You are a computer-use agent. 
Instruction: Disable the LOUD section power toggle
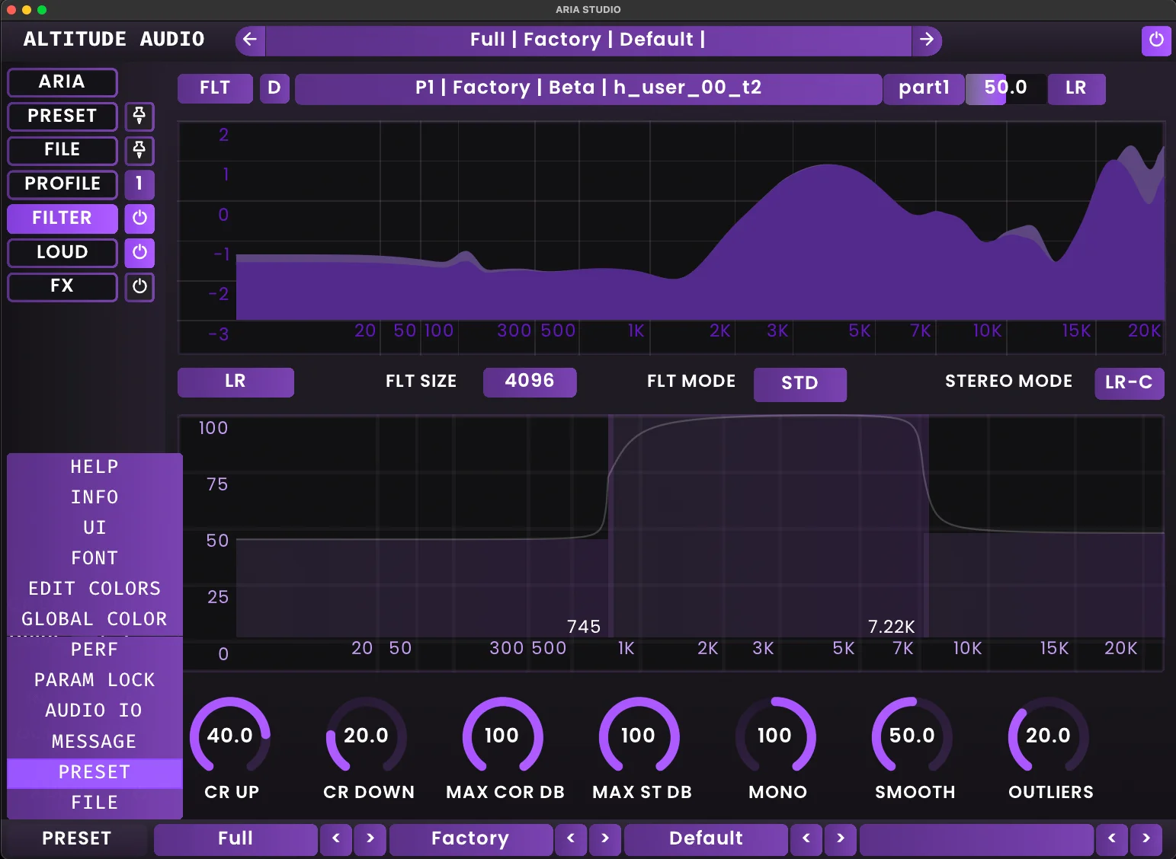[139, 252]
